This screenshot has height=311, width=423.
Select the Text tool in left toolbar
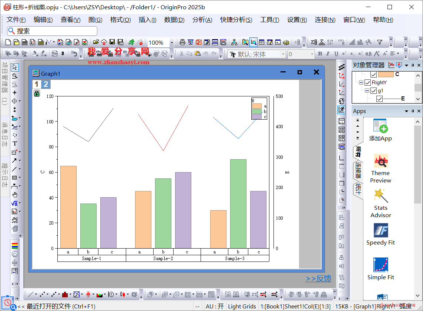click(x=15, y=144)
